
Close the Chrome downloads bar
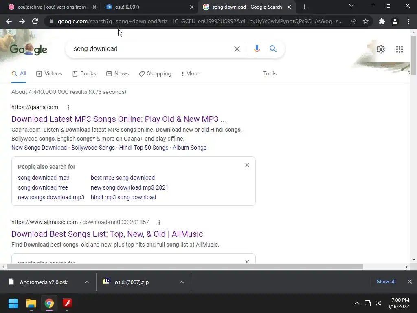(410, 282)
